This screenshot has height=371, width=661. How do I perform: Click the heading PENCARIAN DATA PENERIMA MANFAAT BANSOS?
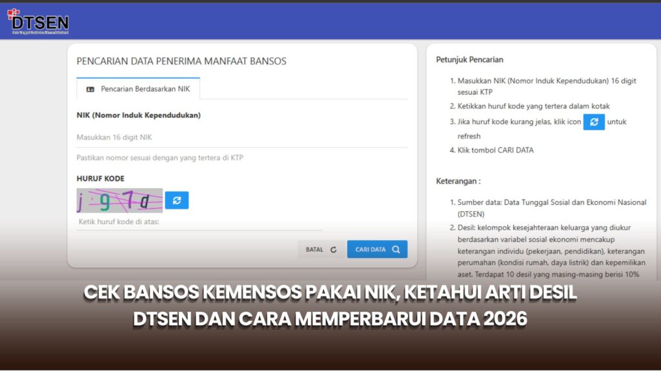[181, 61]
